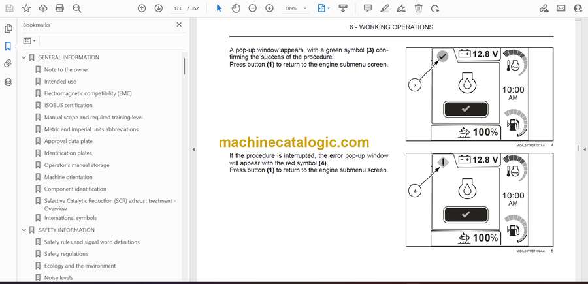
Task: Collapse the SAFETY INFORMATION bookmark section
Action: tap(24, 230)
